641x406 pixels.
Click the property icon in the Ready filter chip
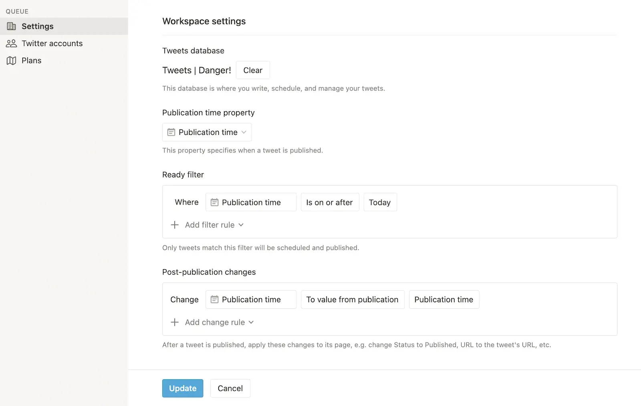pyautogui.click(x=215, y=202)
